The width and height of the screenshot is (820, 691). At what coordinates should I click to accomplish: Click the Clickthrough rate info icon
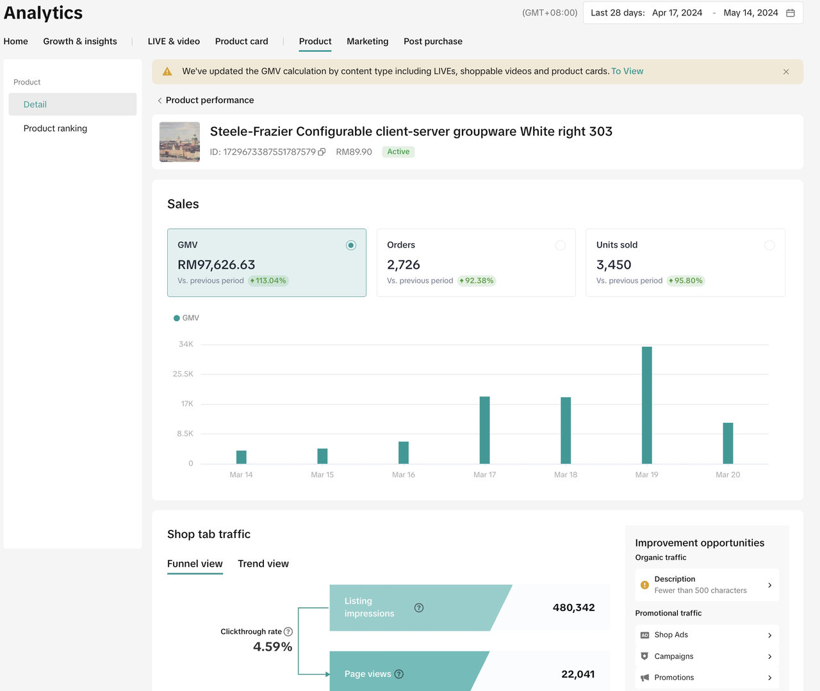[x=288, y=631]
